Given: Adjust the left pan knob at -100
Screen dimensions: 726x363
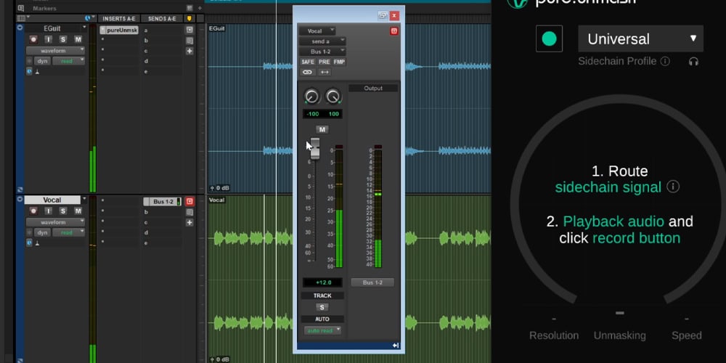Looking at the screenshot, I should point(311,97).
